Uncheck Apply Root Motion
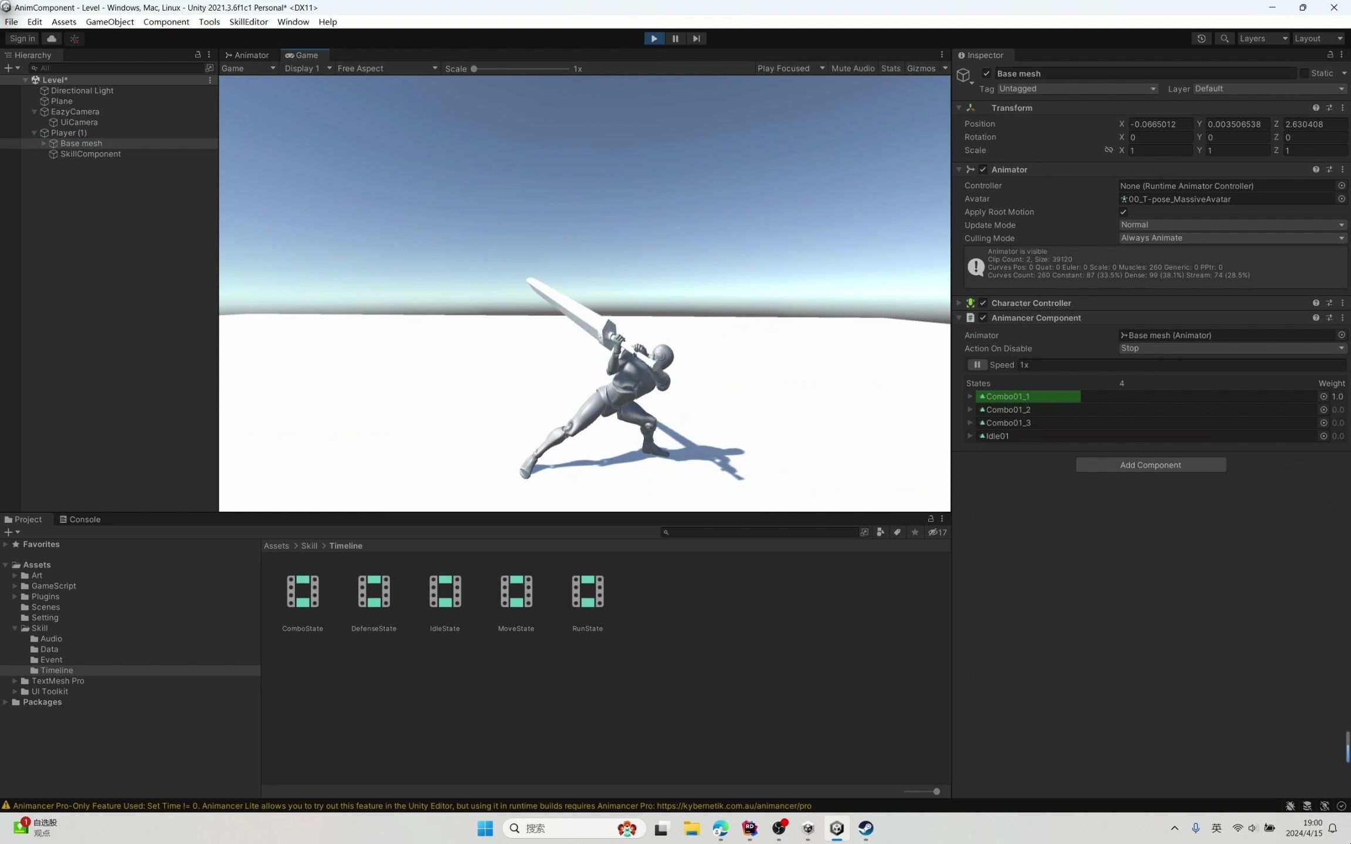The height and width of the screenshot is (844, 1351). click(1123, 212)
